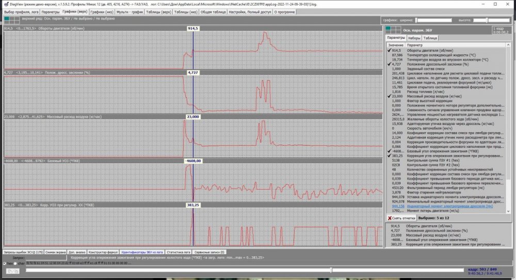Select the 'char' radio button
This screenshot has height=280, width=516.
coord(15,263)
